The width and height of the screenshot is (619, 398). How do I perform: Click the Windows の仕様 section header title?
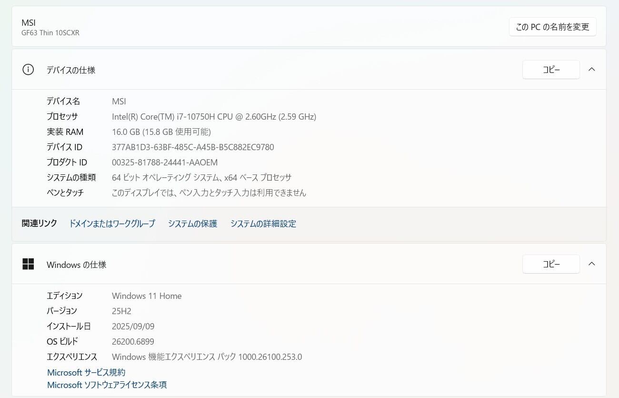76,265
